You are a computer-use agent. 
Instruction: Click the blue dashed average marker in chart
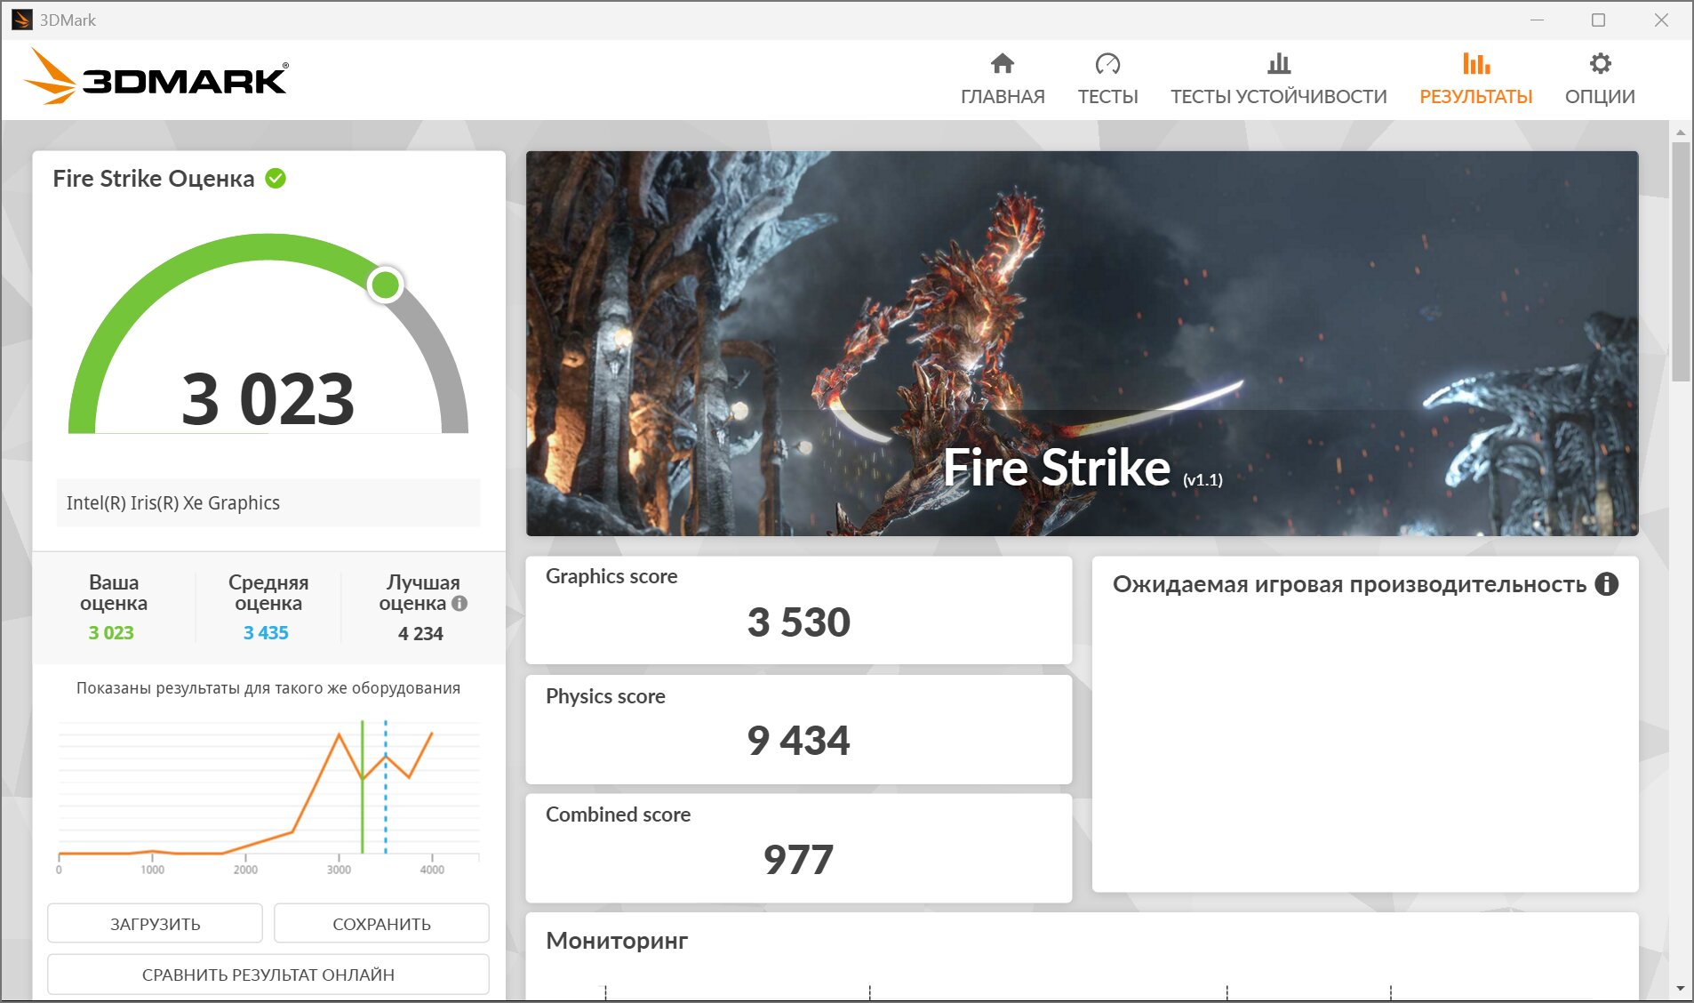click(386, 787)
